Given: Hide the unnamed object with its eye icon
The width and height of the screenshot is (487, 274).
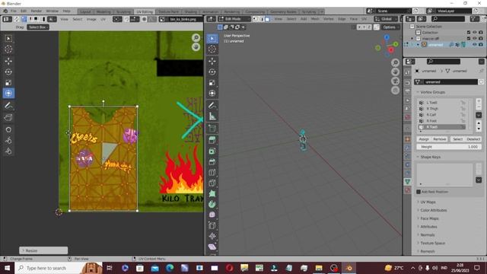Looking at the screenshot, I should click(x=475, y=45).
